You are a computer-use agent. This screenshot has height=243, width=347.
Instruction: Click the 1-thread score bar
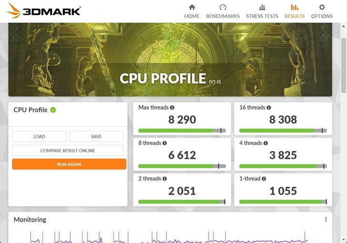(x=283, y=202)
